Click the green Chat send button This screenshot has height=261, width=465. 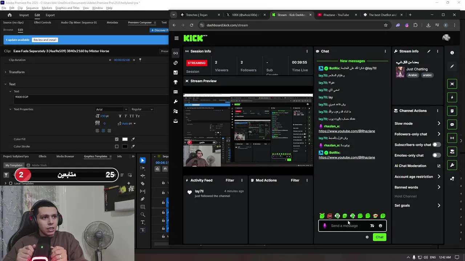[379, 237]
